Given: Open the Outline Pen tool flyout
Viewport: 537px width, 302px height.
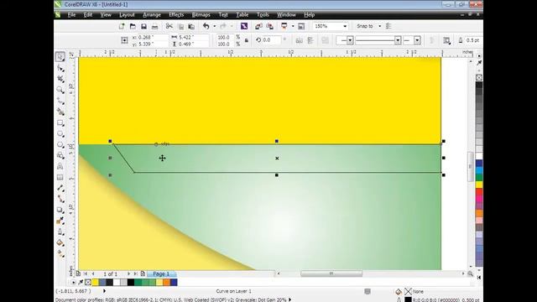Looking at the screenshot, I should (x=60, y=232).
